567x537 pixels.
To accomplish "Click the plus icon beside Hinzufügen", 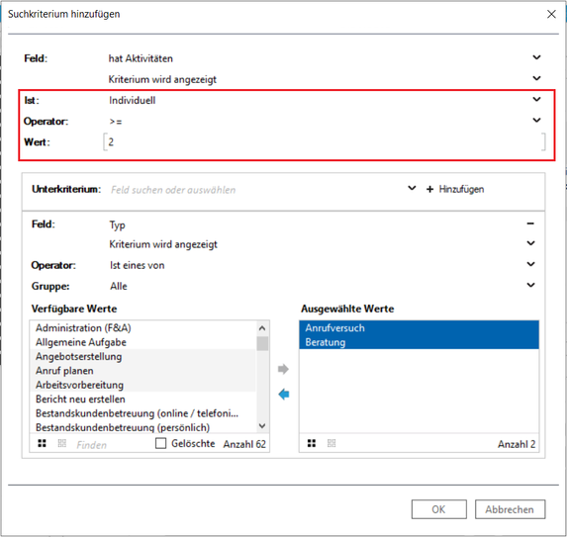I will click(x=429, y=189).
